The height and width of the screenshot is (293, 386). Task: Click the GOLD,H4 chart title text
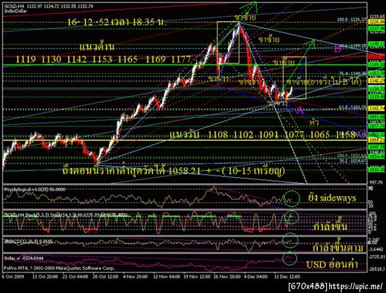(49, 6)
